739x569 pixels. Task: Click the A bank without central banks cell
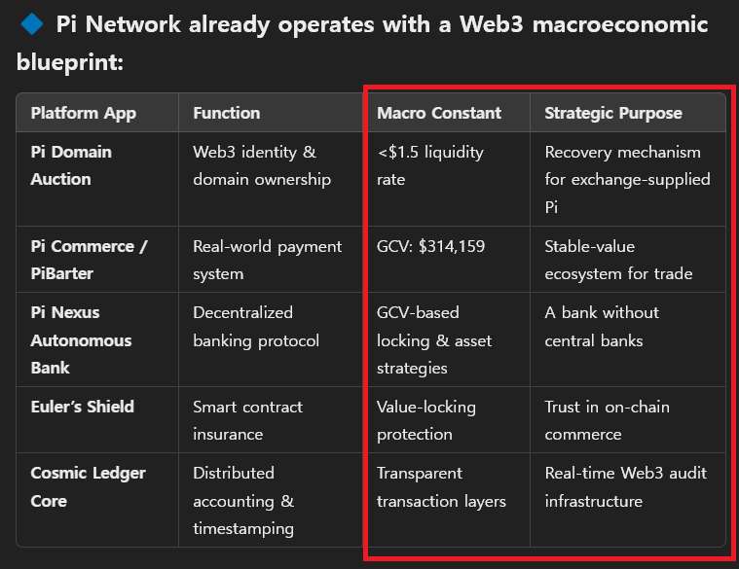click(x=602, y=327)
